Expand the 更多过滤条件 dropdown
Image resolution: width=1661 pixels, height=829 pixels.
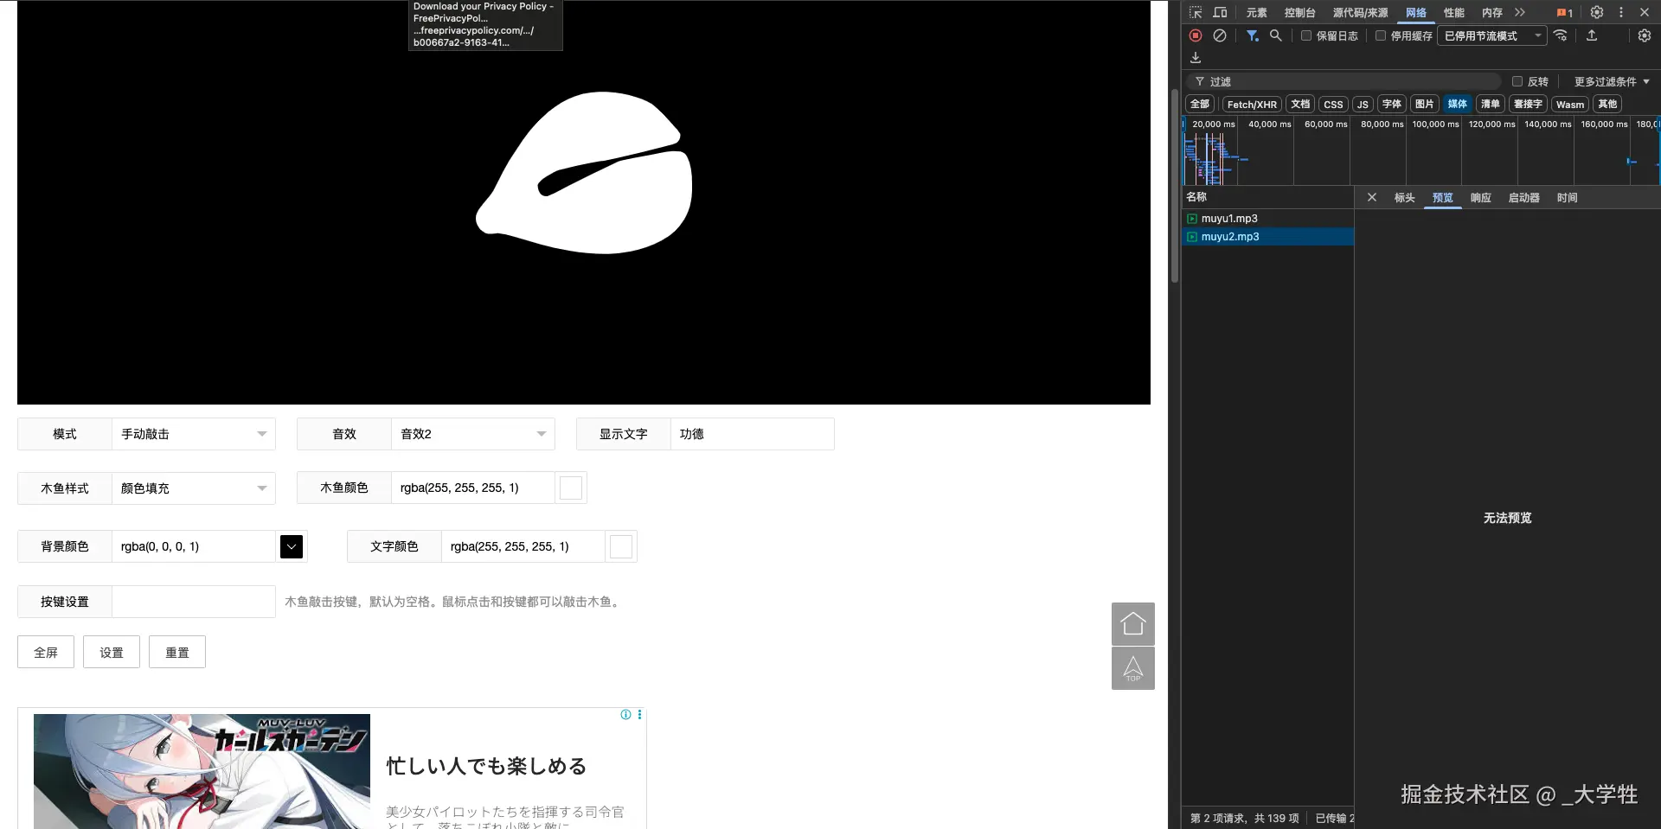[x=1609, y=80]
